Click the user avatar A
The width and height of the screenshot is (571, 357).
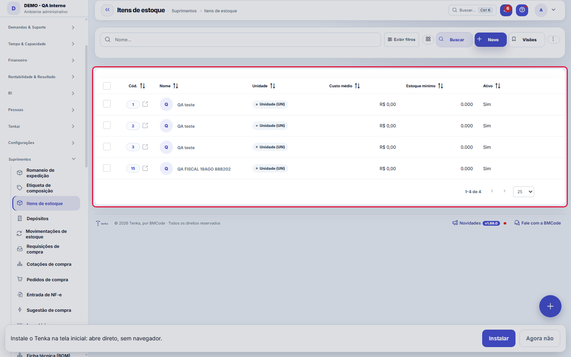(541, 10)
